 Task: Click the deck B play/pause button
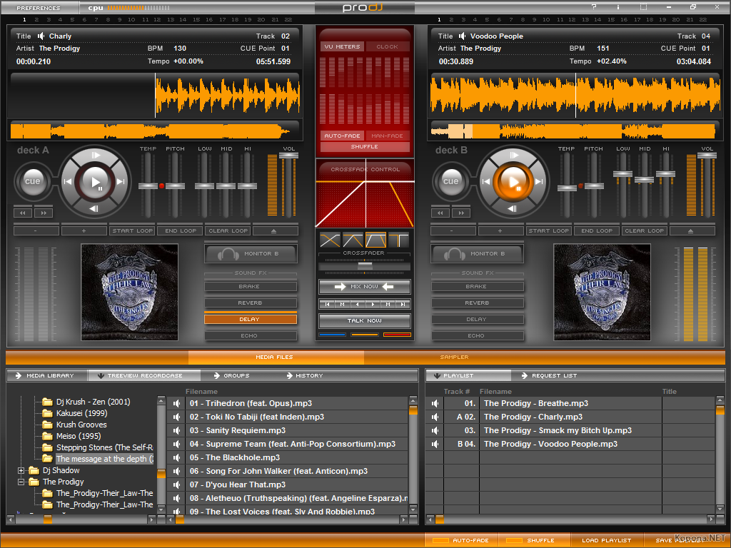click(x=513, y=181)
